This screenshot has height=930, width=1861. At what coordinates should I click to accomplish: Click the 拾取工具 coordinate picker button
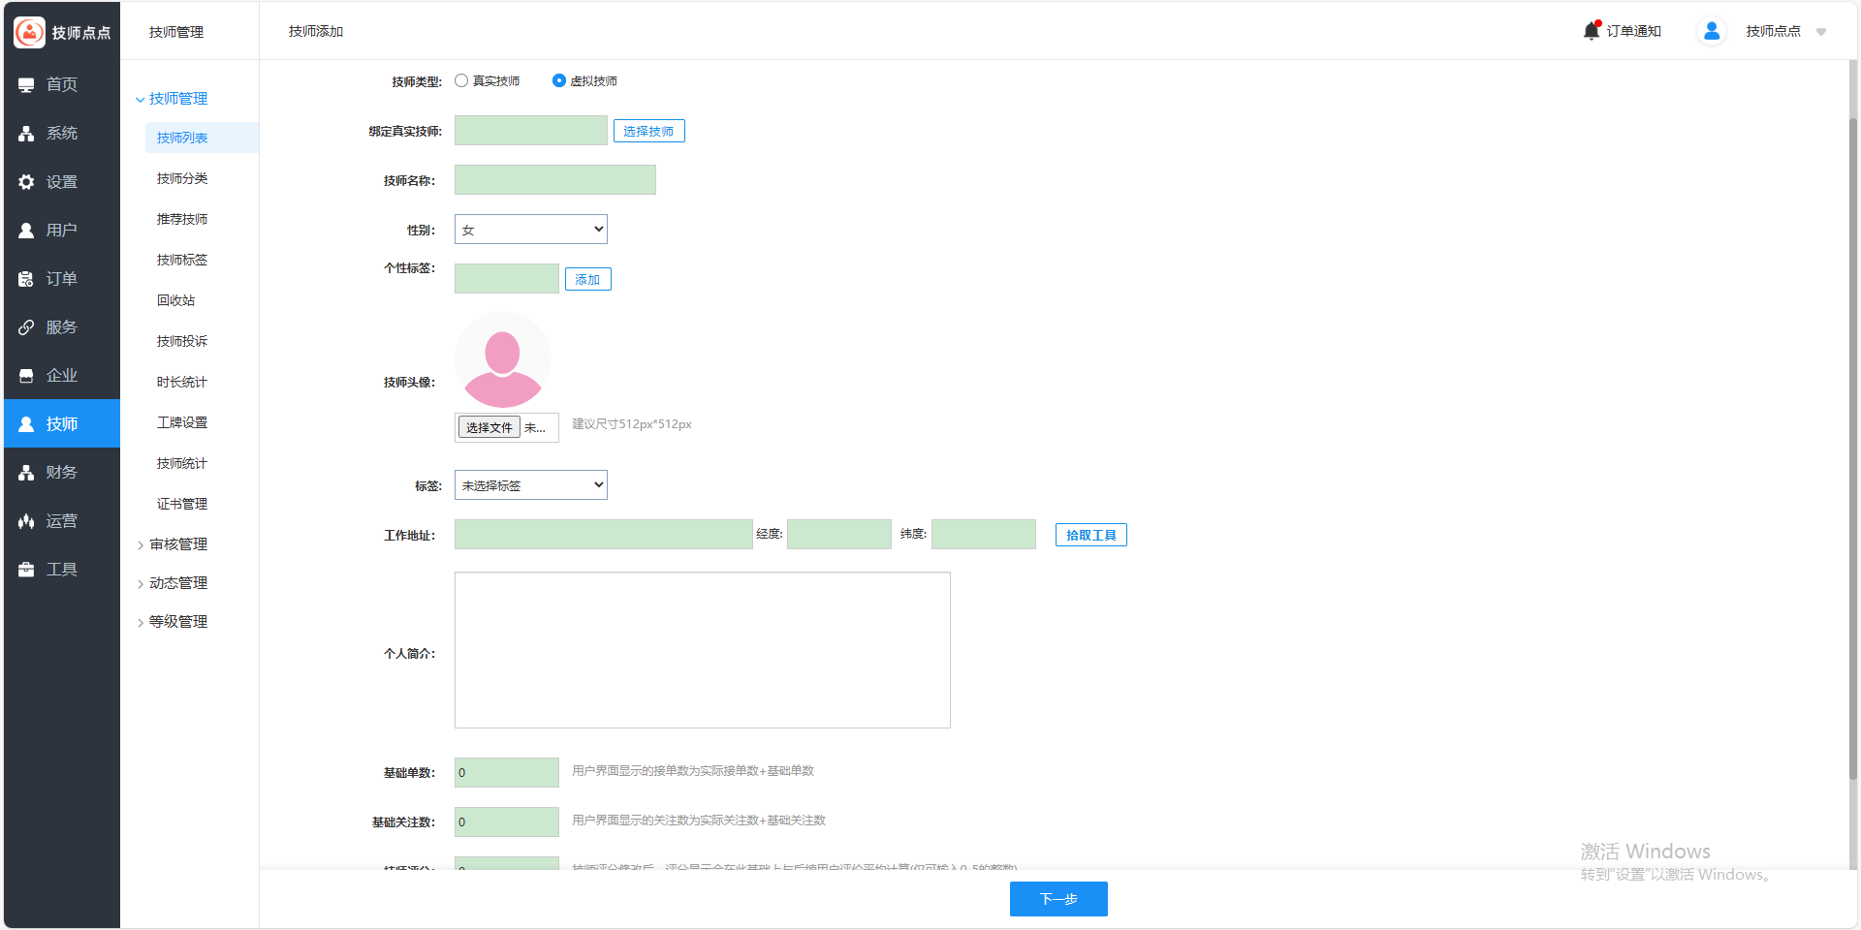1090,535
